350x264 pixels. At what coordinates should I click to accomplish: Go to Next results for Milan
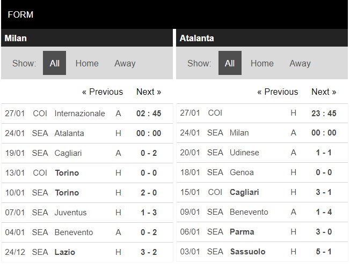149,92
